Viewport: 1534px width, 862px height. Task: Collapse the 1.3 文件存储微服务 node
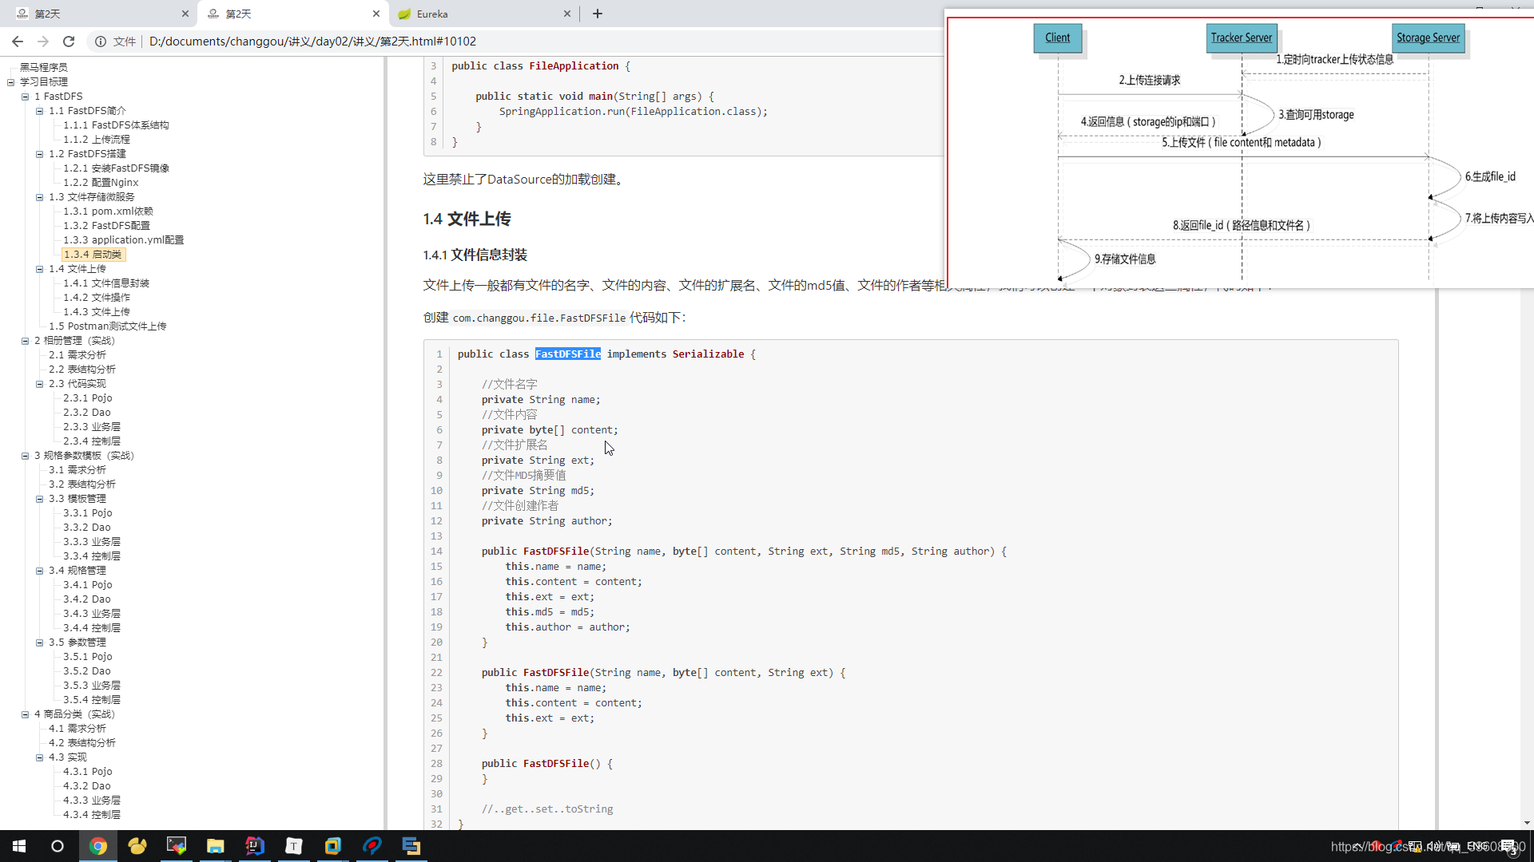(x=40, y=197)
